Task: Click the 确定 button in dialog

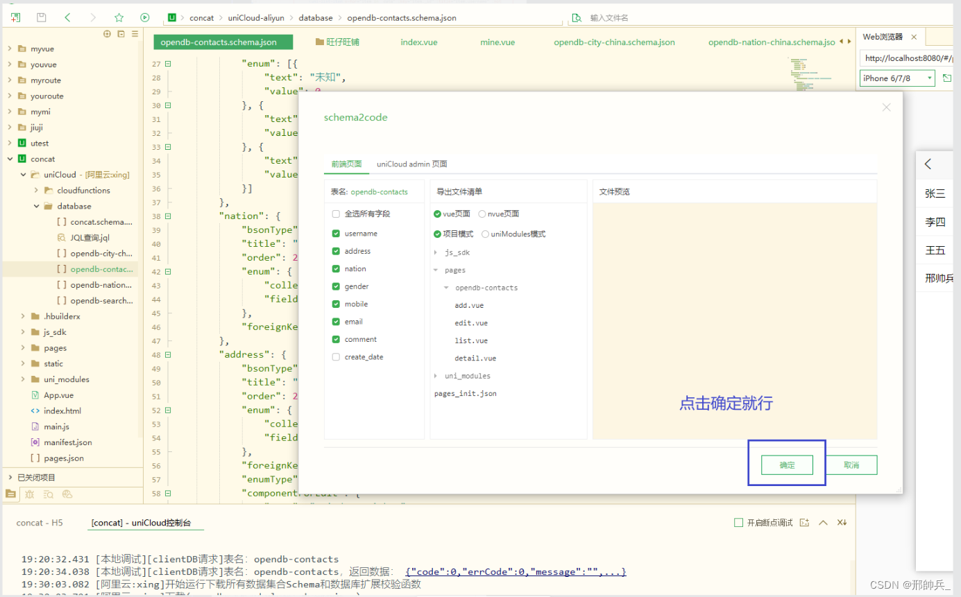Action: pos(787,465)
